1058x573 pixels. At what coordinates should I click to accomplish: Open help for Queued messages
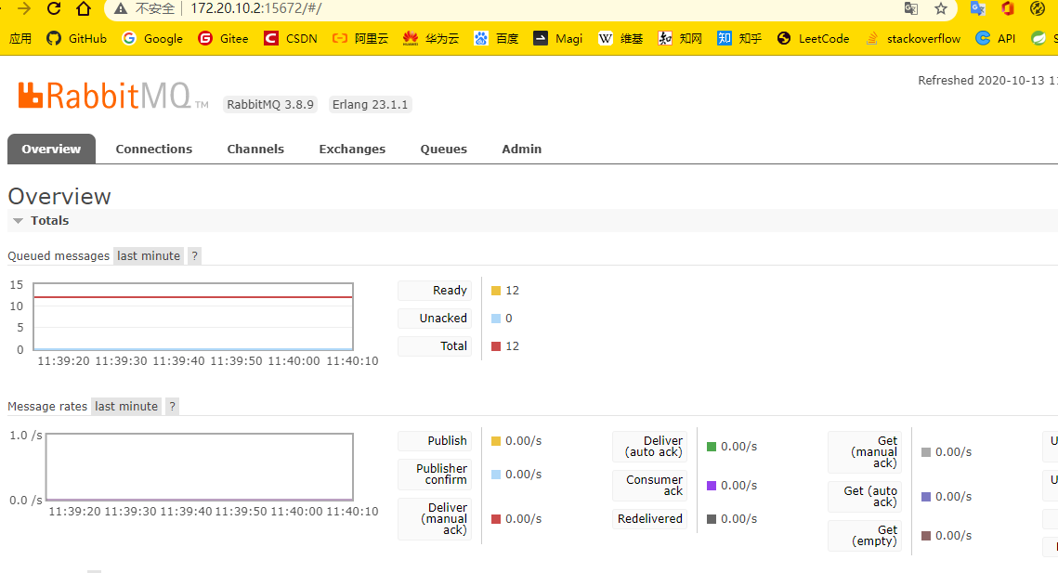194,255
